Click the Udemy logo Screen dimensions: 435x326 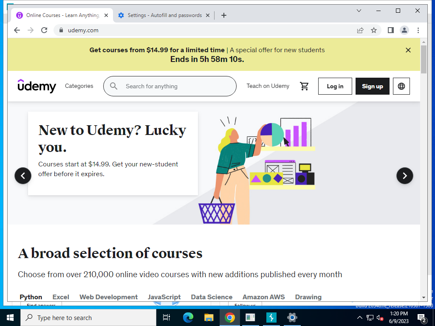pyautogui.click(x=37, y=86)
